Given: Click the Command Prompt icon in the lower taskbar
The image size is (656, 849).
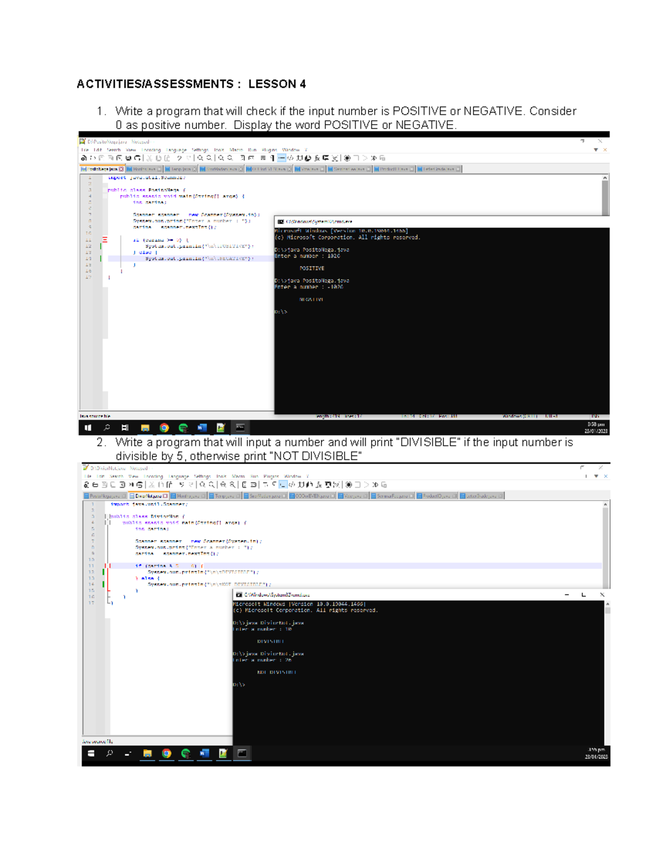Looking at the screenshot, I should point(242,753).
